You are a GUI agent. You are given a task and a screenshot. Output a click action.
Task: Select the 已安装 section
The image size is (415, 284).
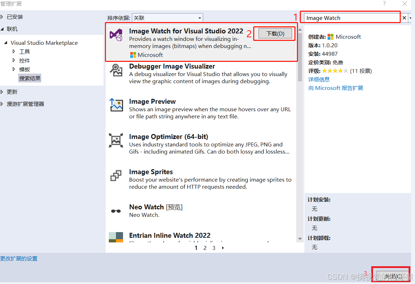pyautogui.click(x=15, y=16)
